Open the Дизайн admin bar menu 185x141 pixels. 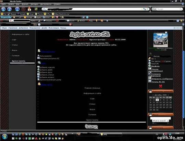coord(44,28)
